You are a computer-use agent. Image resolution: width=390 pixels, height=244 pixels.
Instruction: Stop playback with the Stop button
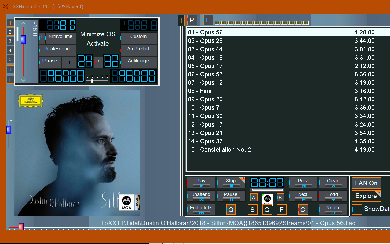click(231, 182)
